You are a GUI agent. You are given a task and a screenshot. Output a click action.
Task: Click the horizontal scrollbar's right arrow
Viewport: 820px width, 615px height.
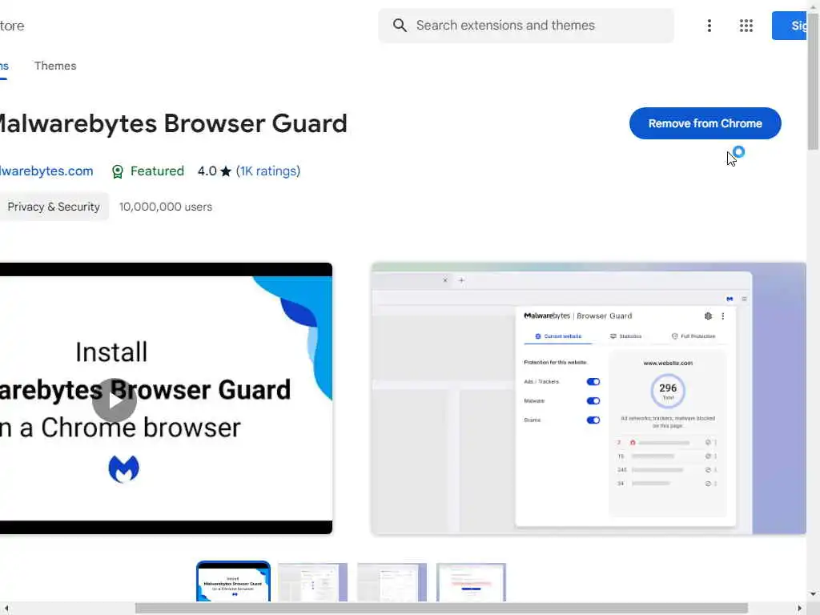[800, 609]
